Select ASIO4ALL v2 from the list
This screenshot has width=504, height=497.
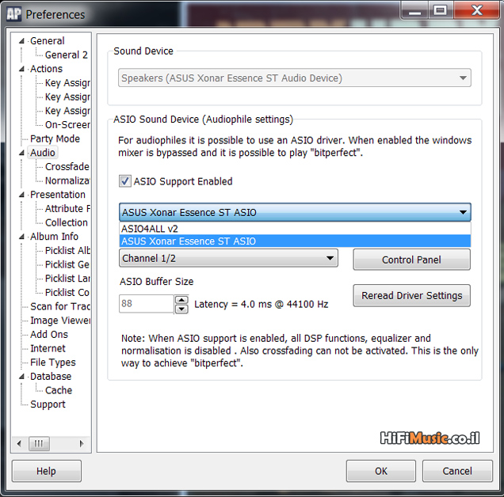click(295, 229)
